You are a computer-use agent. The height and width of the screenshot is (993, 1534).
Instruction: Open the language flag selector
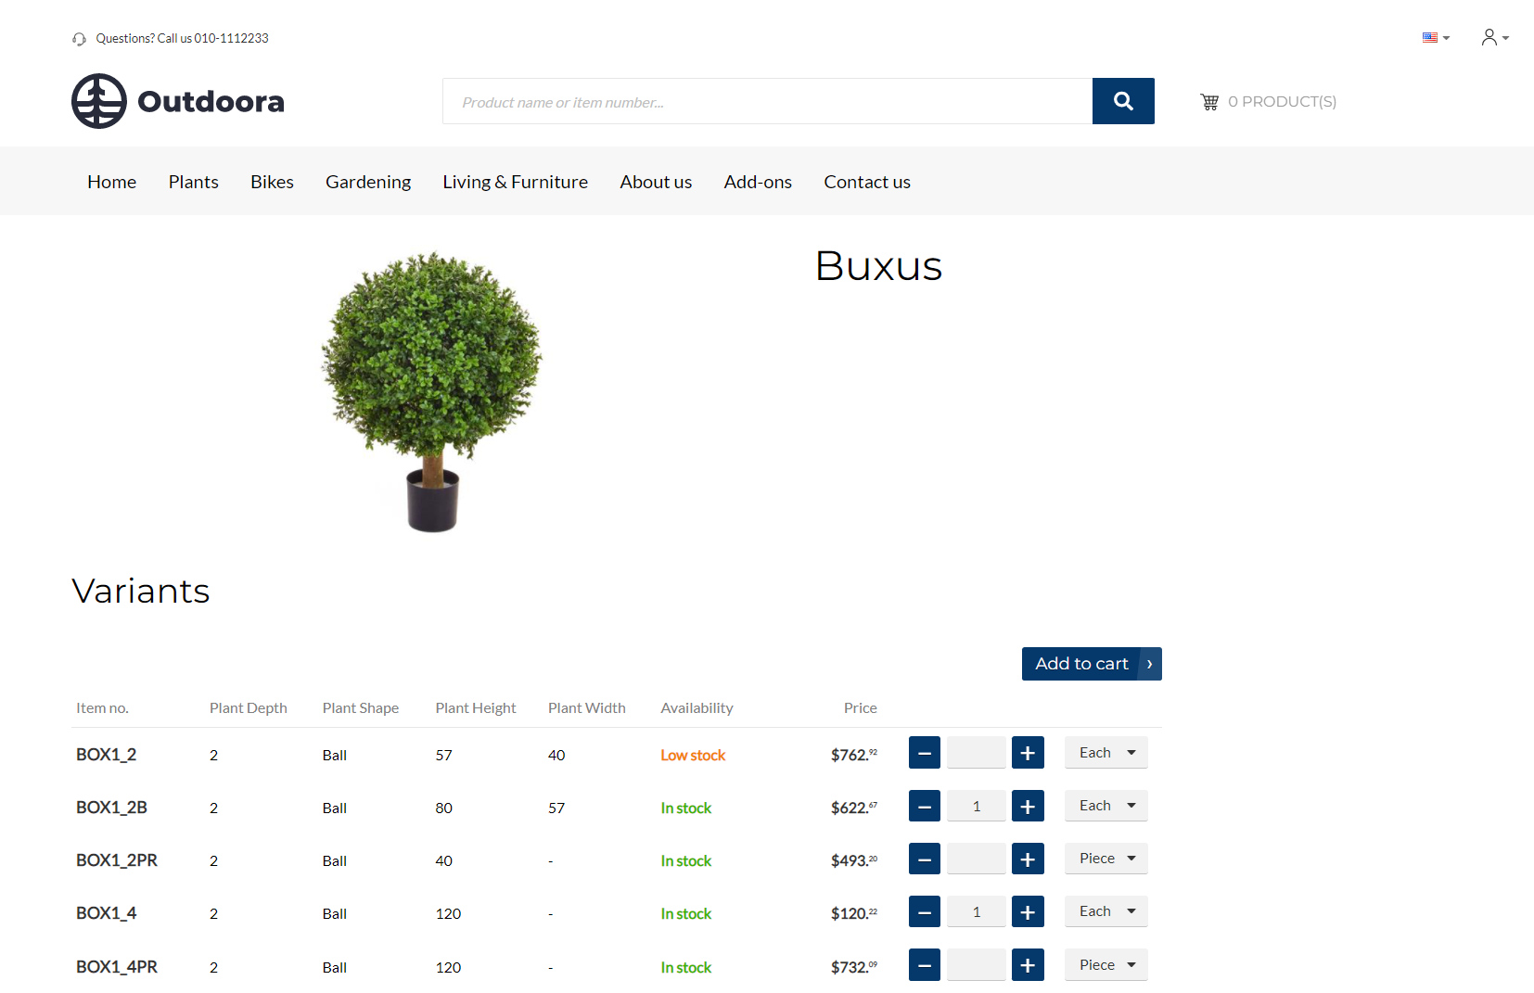[1436, 38]
